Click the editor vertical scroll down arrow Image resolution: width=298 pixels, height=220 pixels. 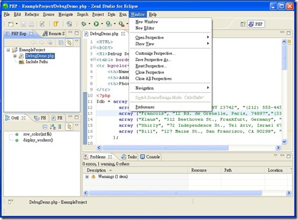pos(284,142)
